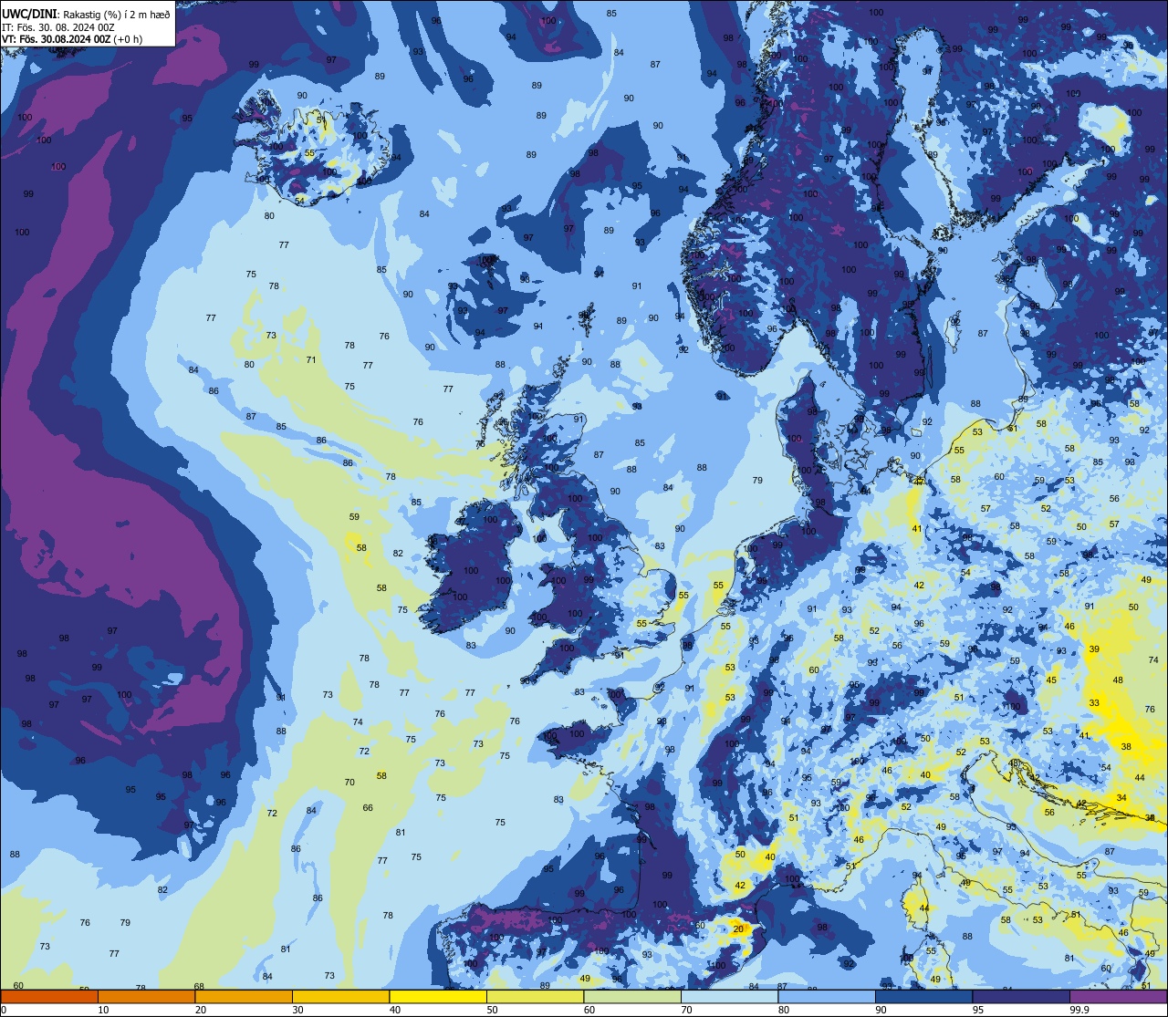Click the 20–30% amber legend swatch
1168x1017 pixels.
(x=244, y=996)
